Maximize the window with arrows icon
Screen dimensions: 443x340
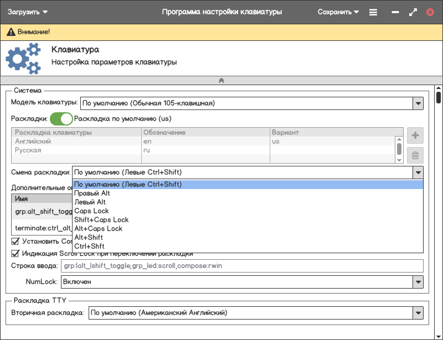point(413,12)
